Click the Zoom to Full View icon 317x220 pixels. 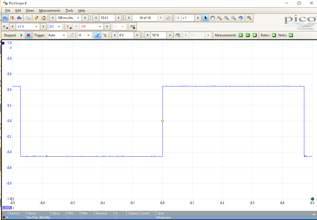pos(249,18)
